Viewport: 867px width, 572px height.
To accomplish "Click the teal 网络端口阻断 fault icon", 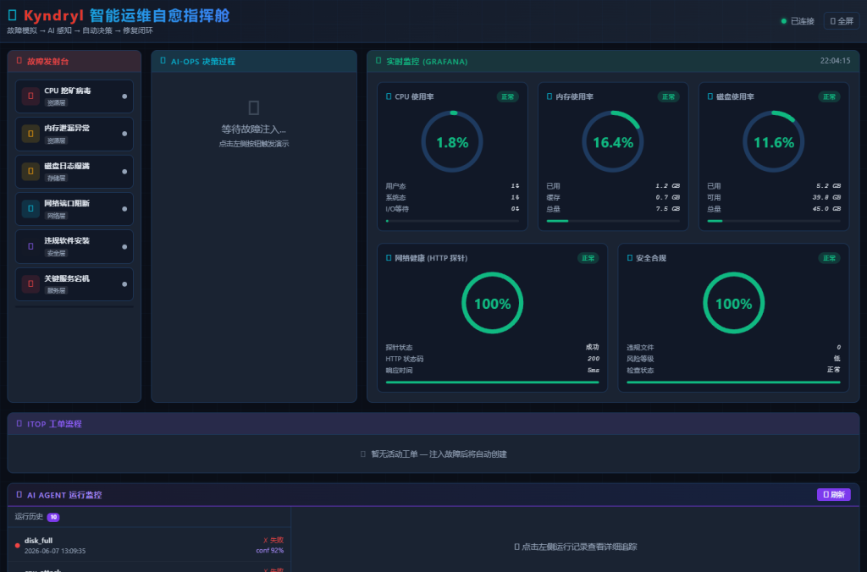I will click(x=30, y=209).
